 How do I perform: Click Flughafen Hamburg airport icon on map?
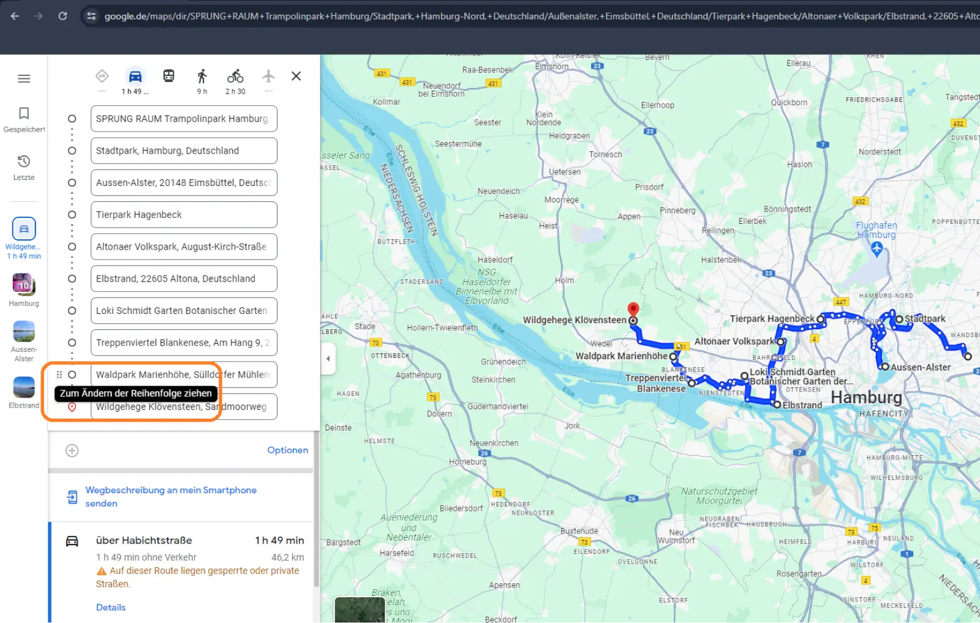[876, 248]
